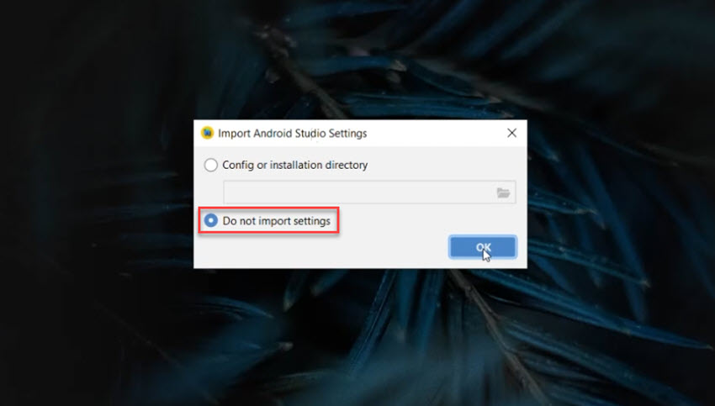Click the 'Import Android Studio Settings' title text

pyautogui.click(x=292, y=133)
